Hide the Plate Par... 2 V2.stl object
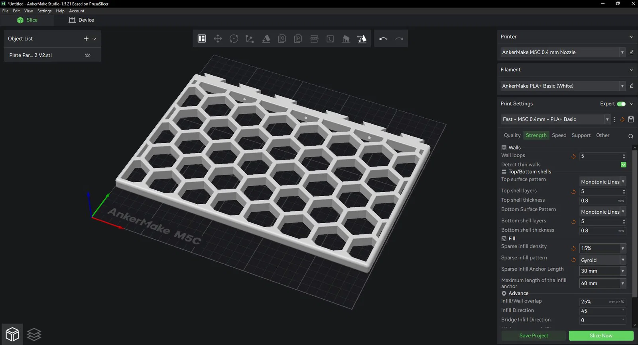 point(87,55)
